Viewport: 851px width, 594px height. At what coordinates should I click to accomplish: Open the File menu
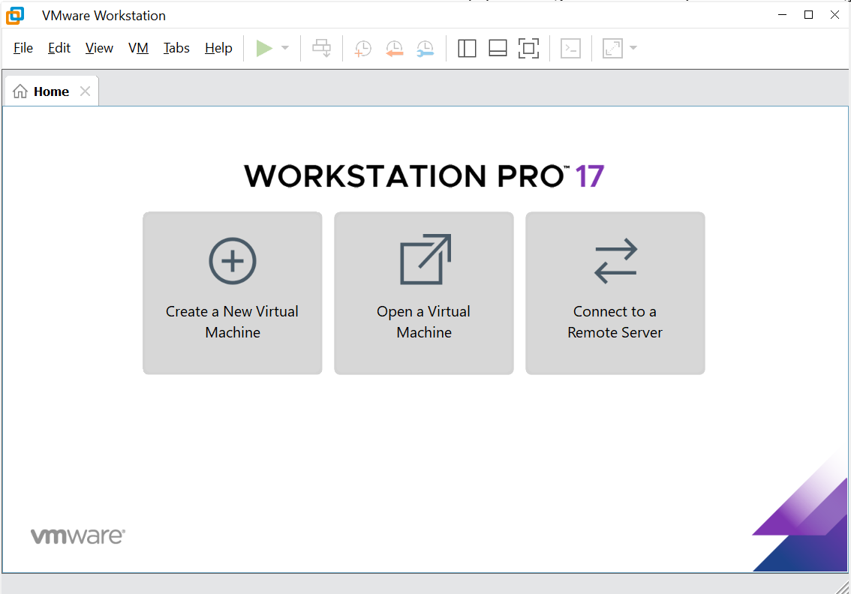click(x=23, y=48)
